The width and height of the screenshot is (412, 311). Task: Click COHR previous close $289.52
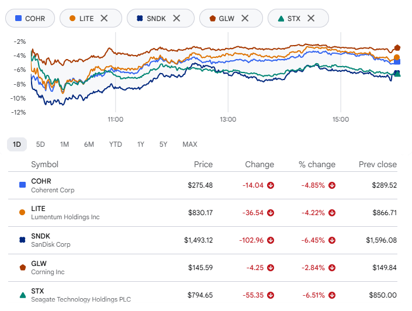pyautogui.click(x=384, y=185)
